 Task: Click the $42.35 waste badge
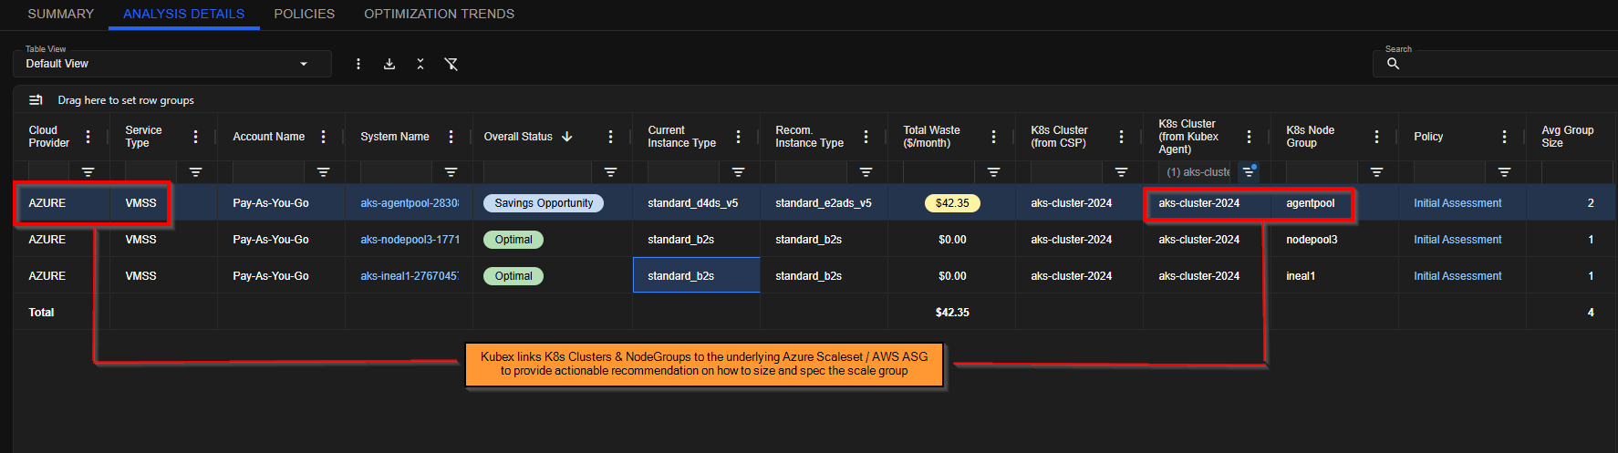tap(952, 203)
